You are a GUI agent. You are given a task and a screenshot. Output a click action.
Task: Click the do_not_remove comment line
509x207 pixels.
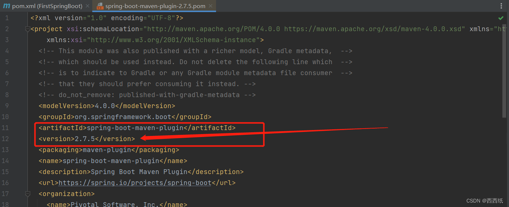tap(147, 95)
